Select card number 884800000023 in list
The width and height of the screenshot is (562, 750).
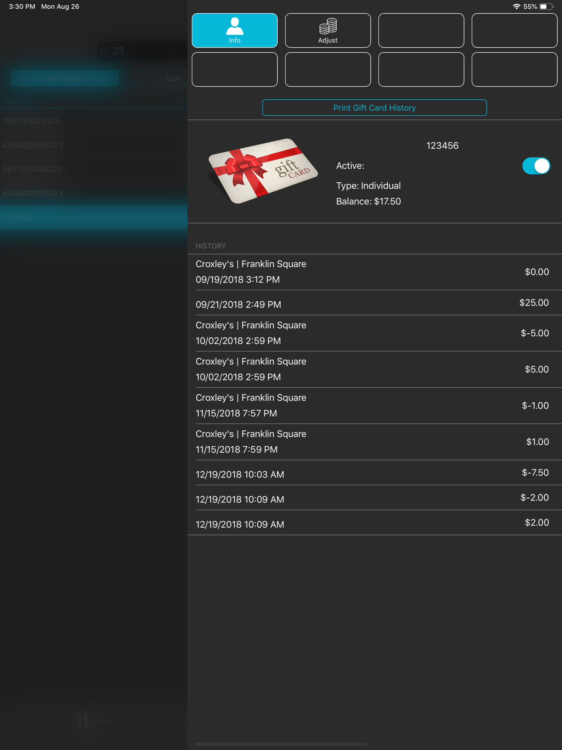[x=94, y=193]
